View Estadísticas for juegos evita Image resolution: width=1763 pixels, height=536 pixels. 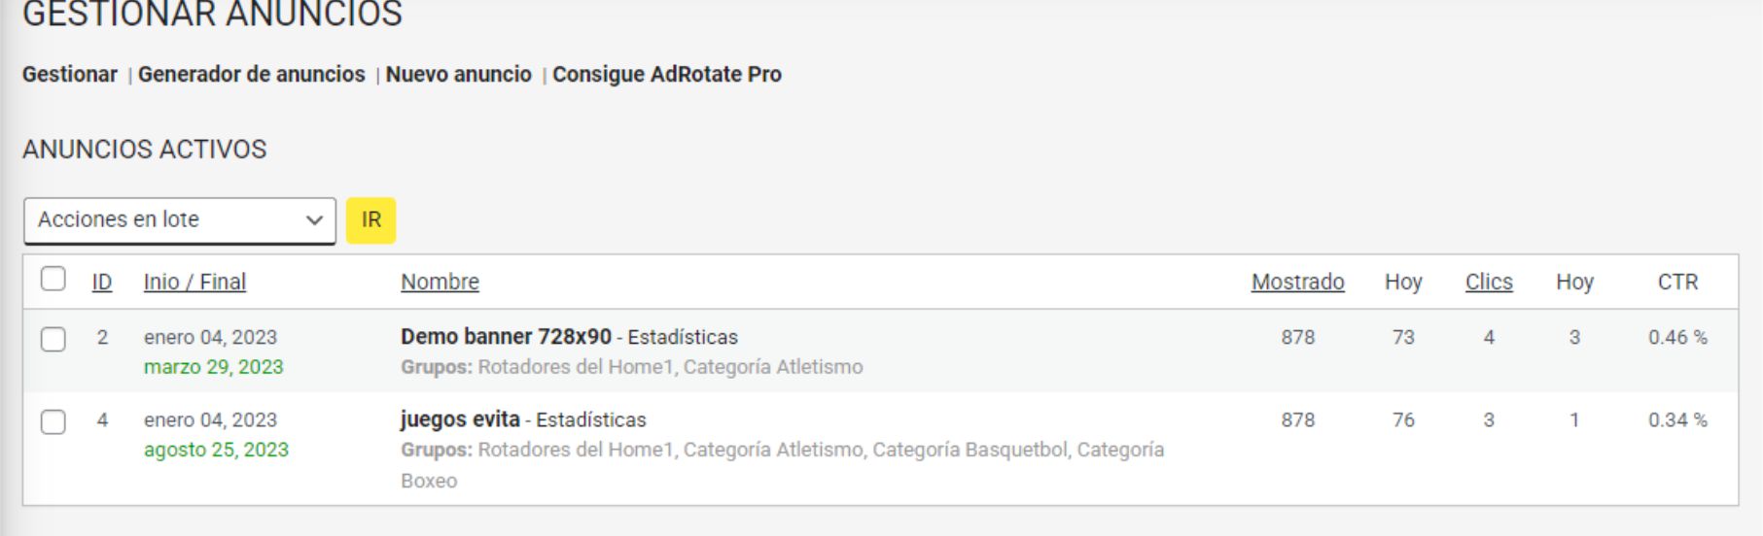pos(591,420)
